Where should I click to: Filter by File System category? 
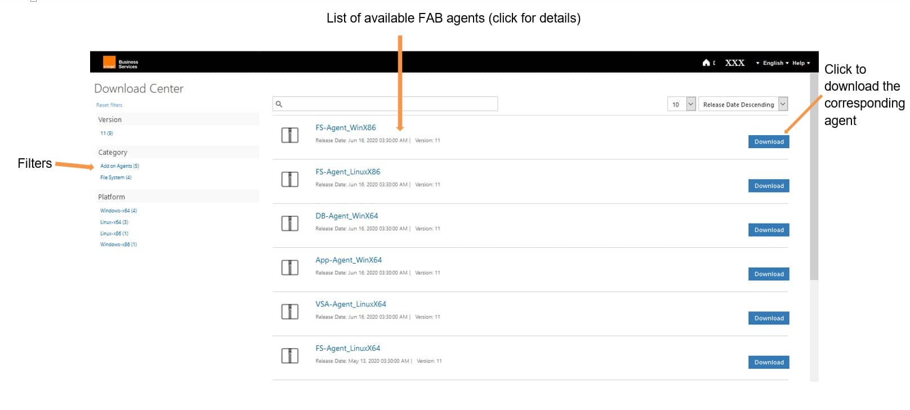tap(115, 177)
